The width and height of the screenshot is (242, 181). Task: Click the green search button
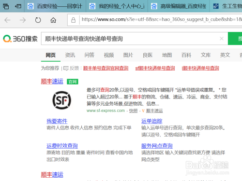click(235, 39)
